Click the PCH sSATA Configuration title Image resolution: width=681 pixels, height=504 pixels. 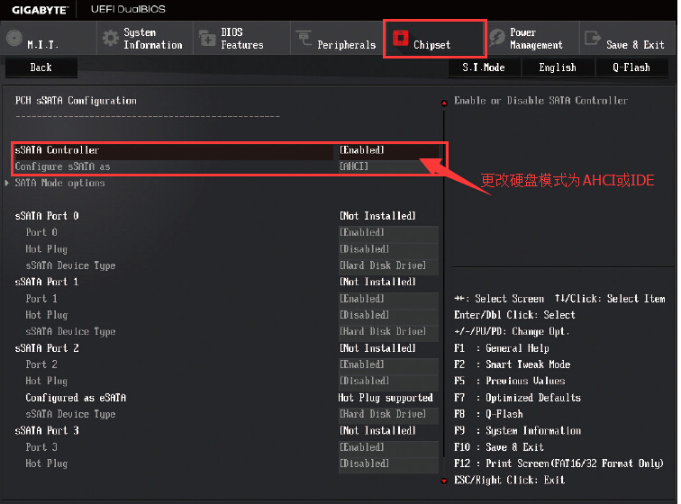[76, 101]
